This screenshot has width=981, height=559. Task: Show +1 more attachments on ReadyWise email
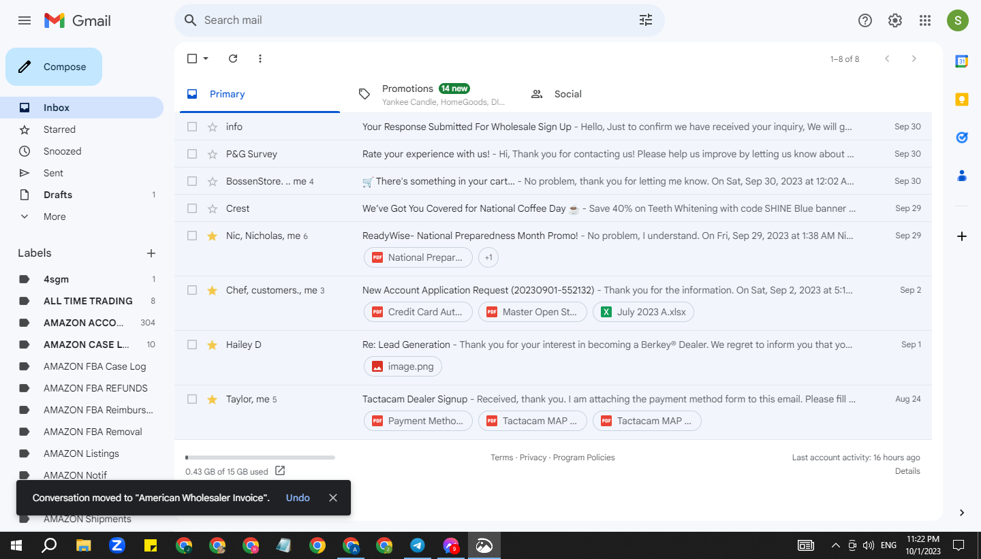coord(488,257)
